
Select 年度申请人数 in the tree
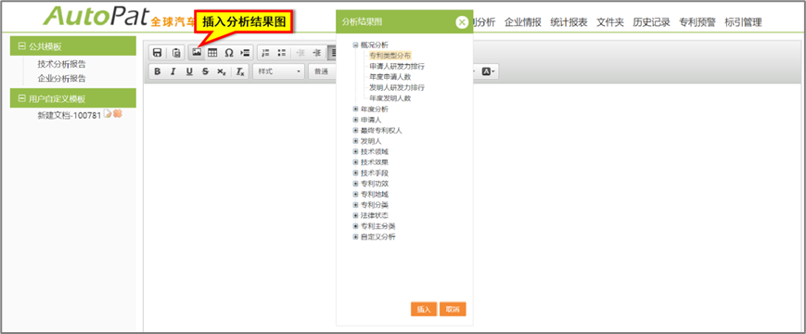(390, 77)
